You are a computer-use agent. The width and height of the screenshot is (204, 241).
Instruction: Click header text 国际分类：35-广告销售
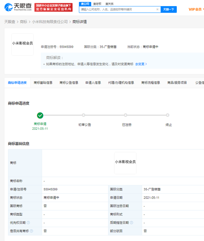tap(100, 47)
